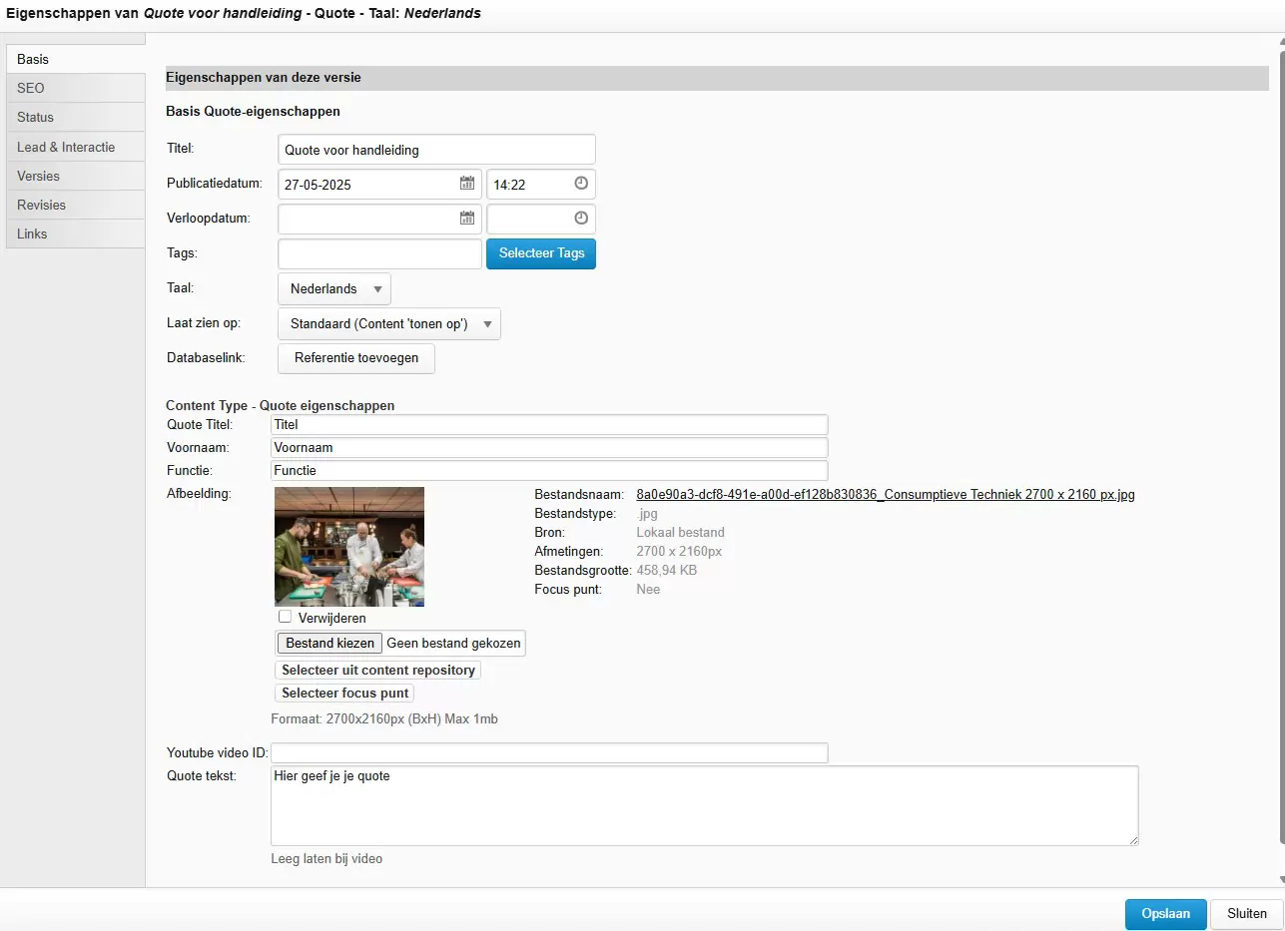Switch to the Basis tab
Image resolution: width=1285 pixels, height=931 pixels.
(76, 59)
